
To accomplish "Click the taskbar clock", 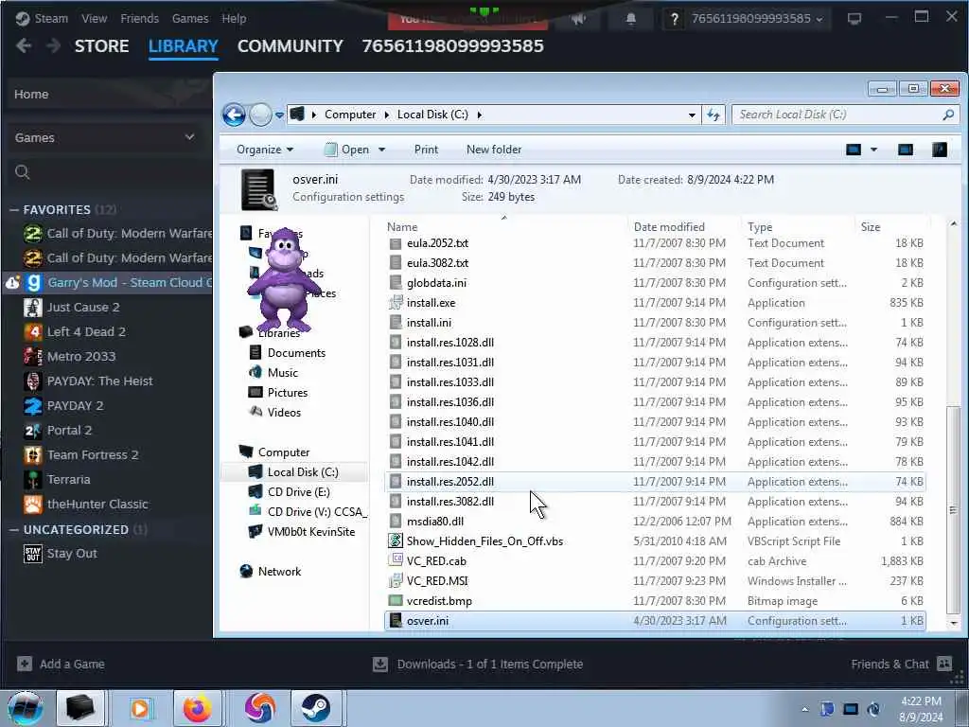I will point(921,709).
